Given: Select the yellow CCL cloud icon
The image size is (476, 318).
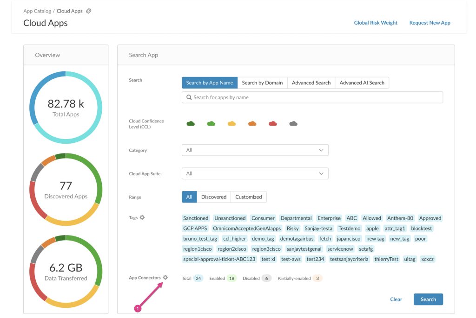Looking at the screenshot, I should click(x=231, y=124).
